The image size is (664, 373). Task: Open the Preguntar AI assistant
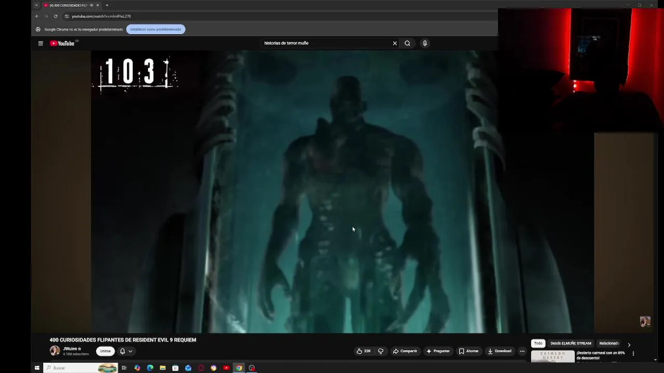(x=438, y=351)
